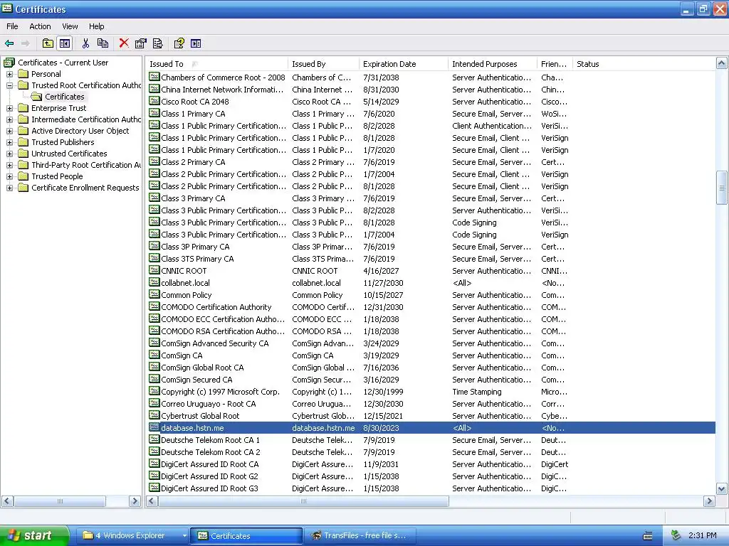Sort by the Issued To column header

(216, 64)
